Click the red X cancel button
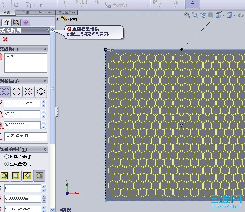The image size is (245, 212). click(x=5, y=39)
